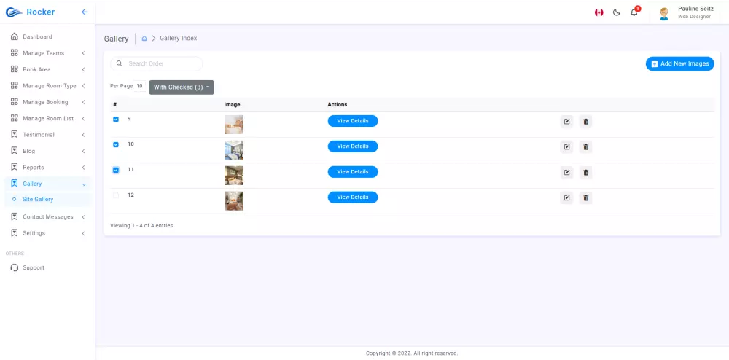Edit gallery entry 10
The width and height of the screenshot is (729, 360).
click(566, 146)
